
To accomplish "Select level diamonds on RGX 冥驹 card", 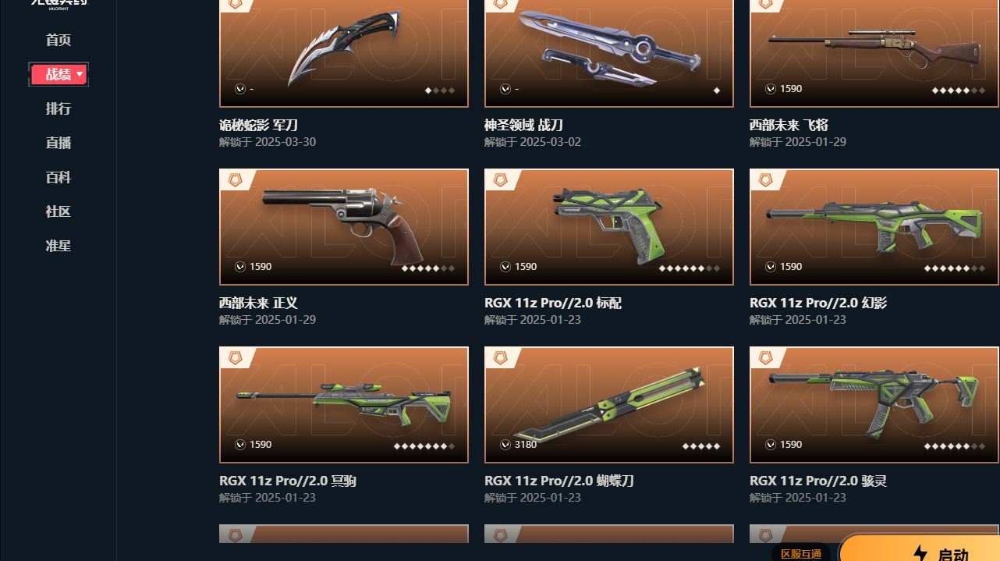I will 424,446.
